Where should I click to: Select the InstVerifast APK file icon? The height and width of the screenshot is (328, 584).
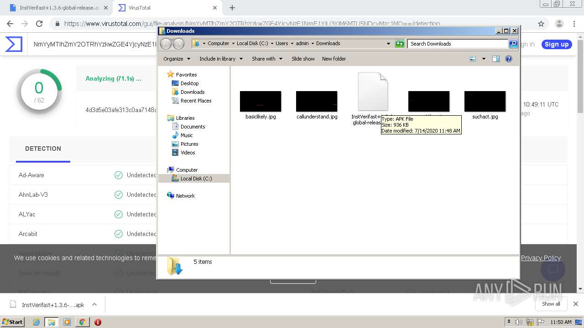(x=373, y=91)
